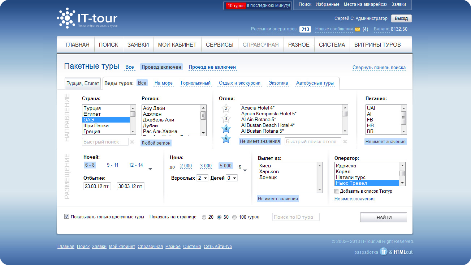This screenshot has height=265, width=471.
Task: Toggle 'Показывать только доступные туры' checkbox
Action: click(66, 217)
